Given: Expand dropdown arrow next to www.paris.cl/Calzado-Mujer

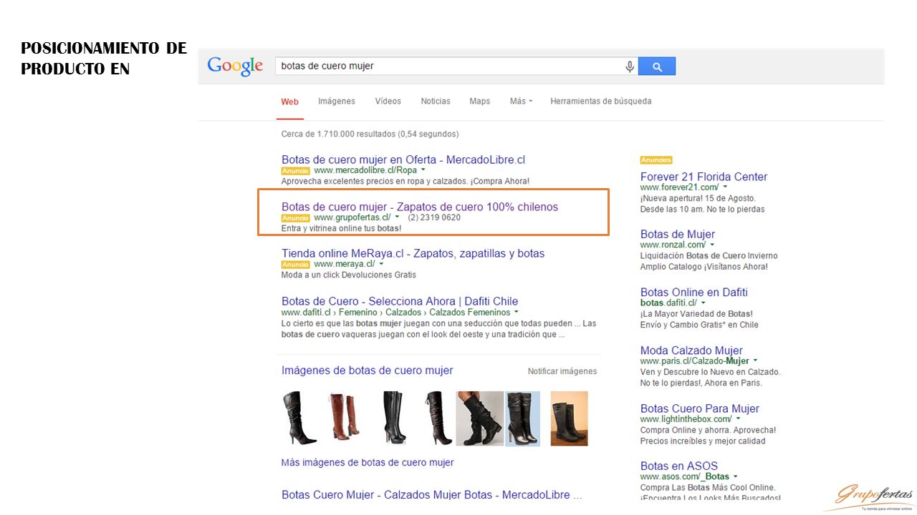Looking at the screenshot, I should click(x=755, y=360).
